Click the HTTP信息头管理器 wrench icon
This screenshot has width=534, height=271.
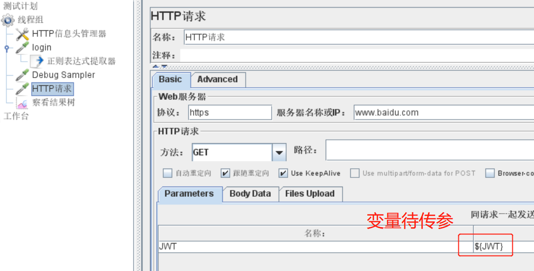pyautogui.click(x=22, y=34)
